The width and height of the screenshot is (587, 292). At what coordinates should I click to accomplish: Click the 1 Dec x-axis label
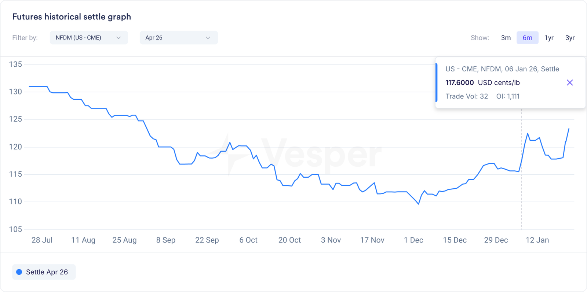pyautogui.click(x=413, y=240)
